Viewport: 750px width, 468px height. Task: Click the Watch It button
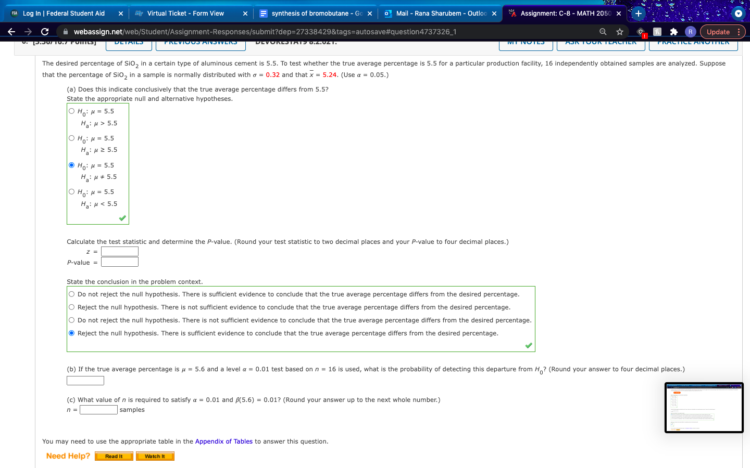155,456
